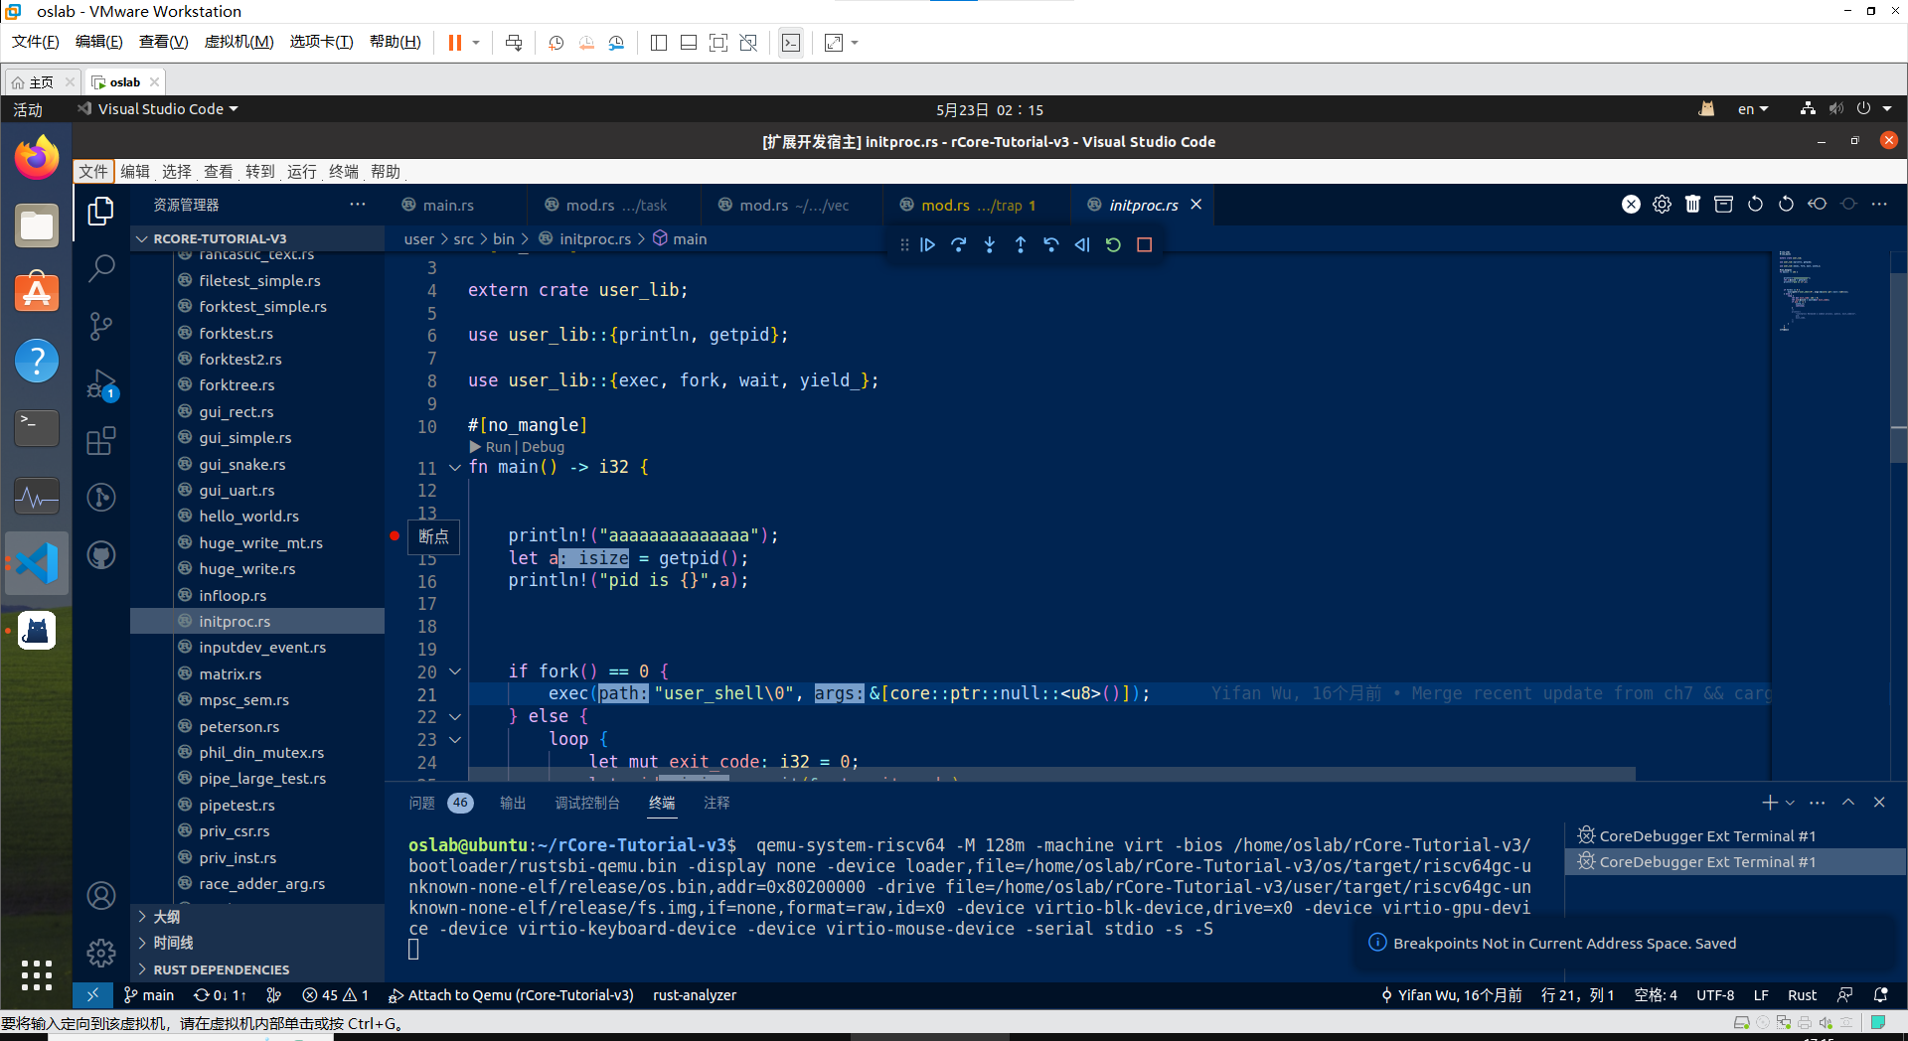
Task: Click the VMware take-snapshot clock icon
Action: [x=556, y=43]
